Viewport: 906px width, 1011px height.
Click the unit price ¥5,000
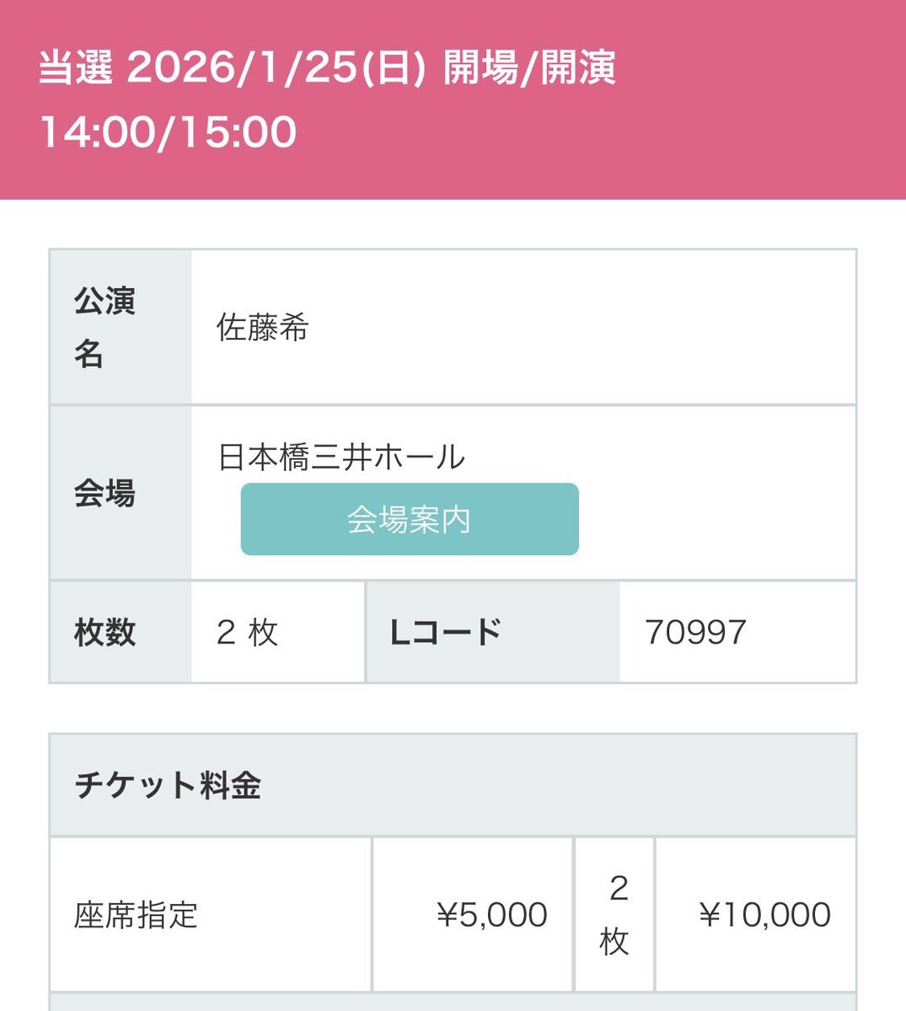pyautogui.click(x=492, y=915)
